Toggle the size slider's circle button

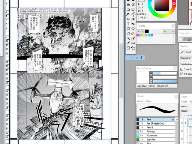151,73
